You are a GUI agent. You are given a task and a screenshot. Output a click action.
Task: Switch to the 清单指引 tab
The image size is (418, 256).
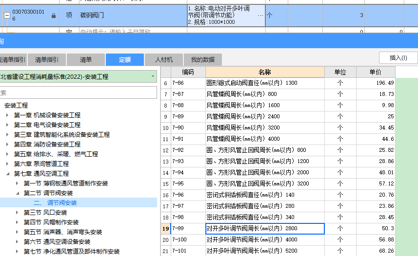[x=47, y=59]
